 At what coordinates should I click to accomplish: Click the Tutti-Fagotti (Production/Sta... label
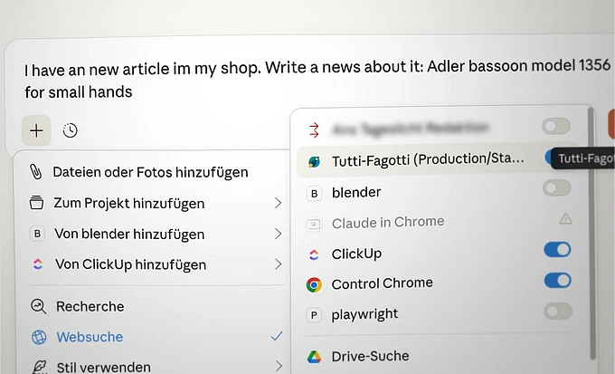(x=428, y=159)
